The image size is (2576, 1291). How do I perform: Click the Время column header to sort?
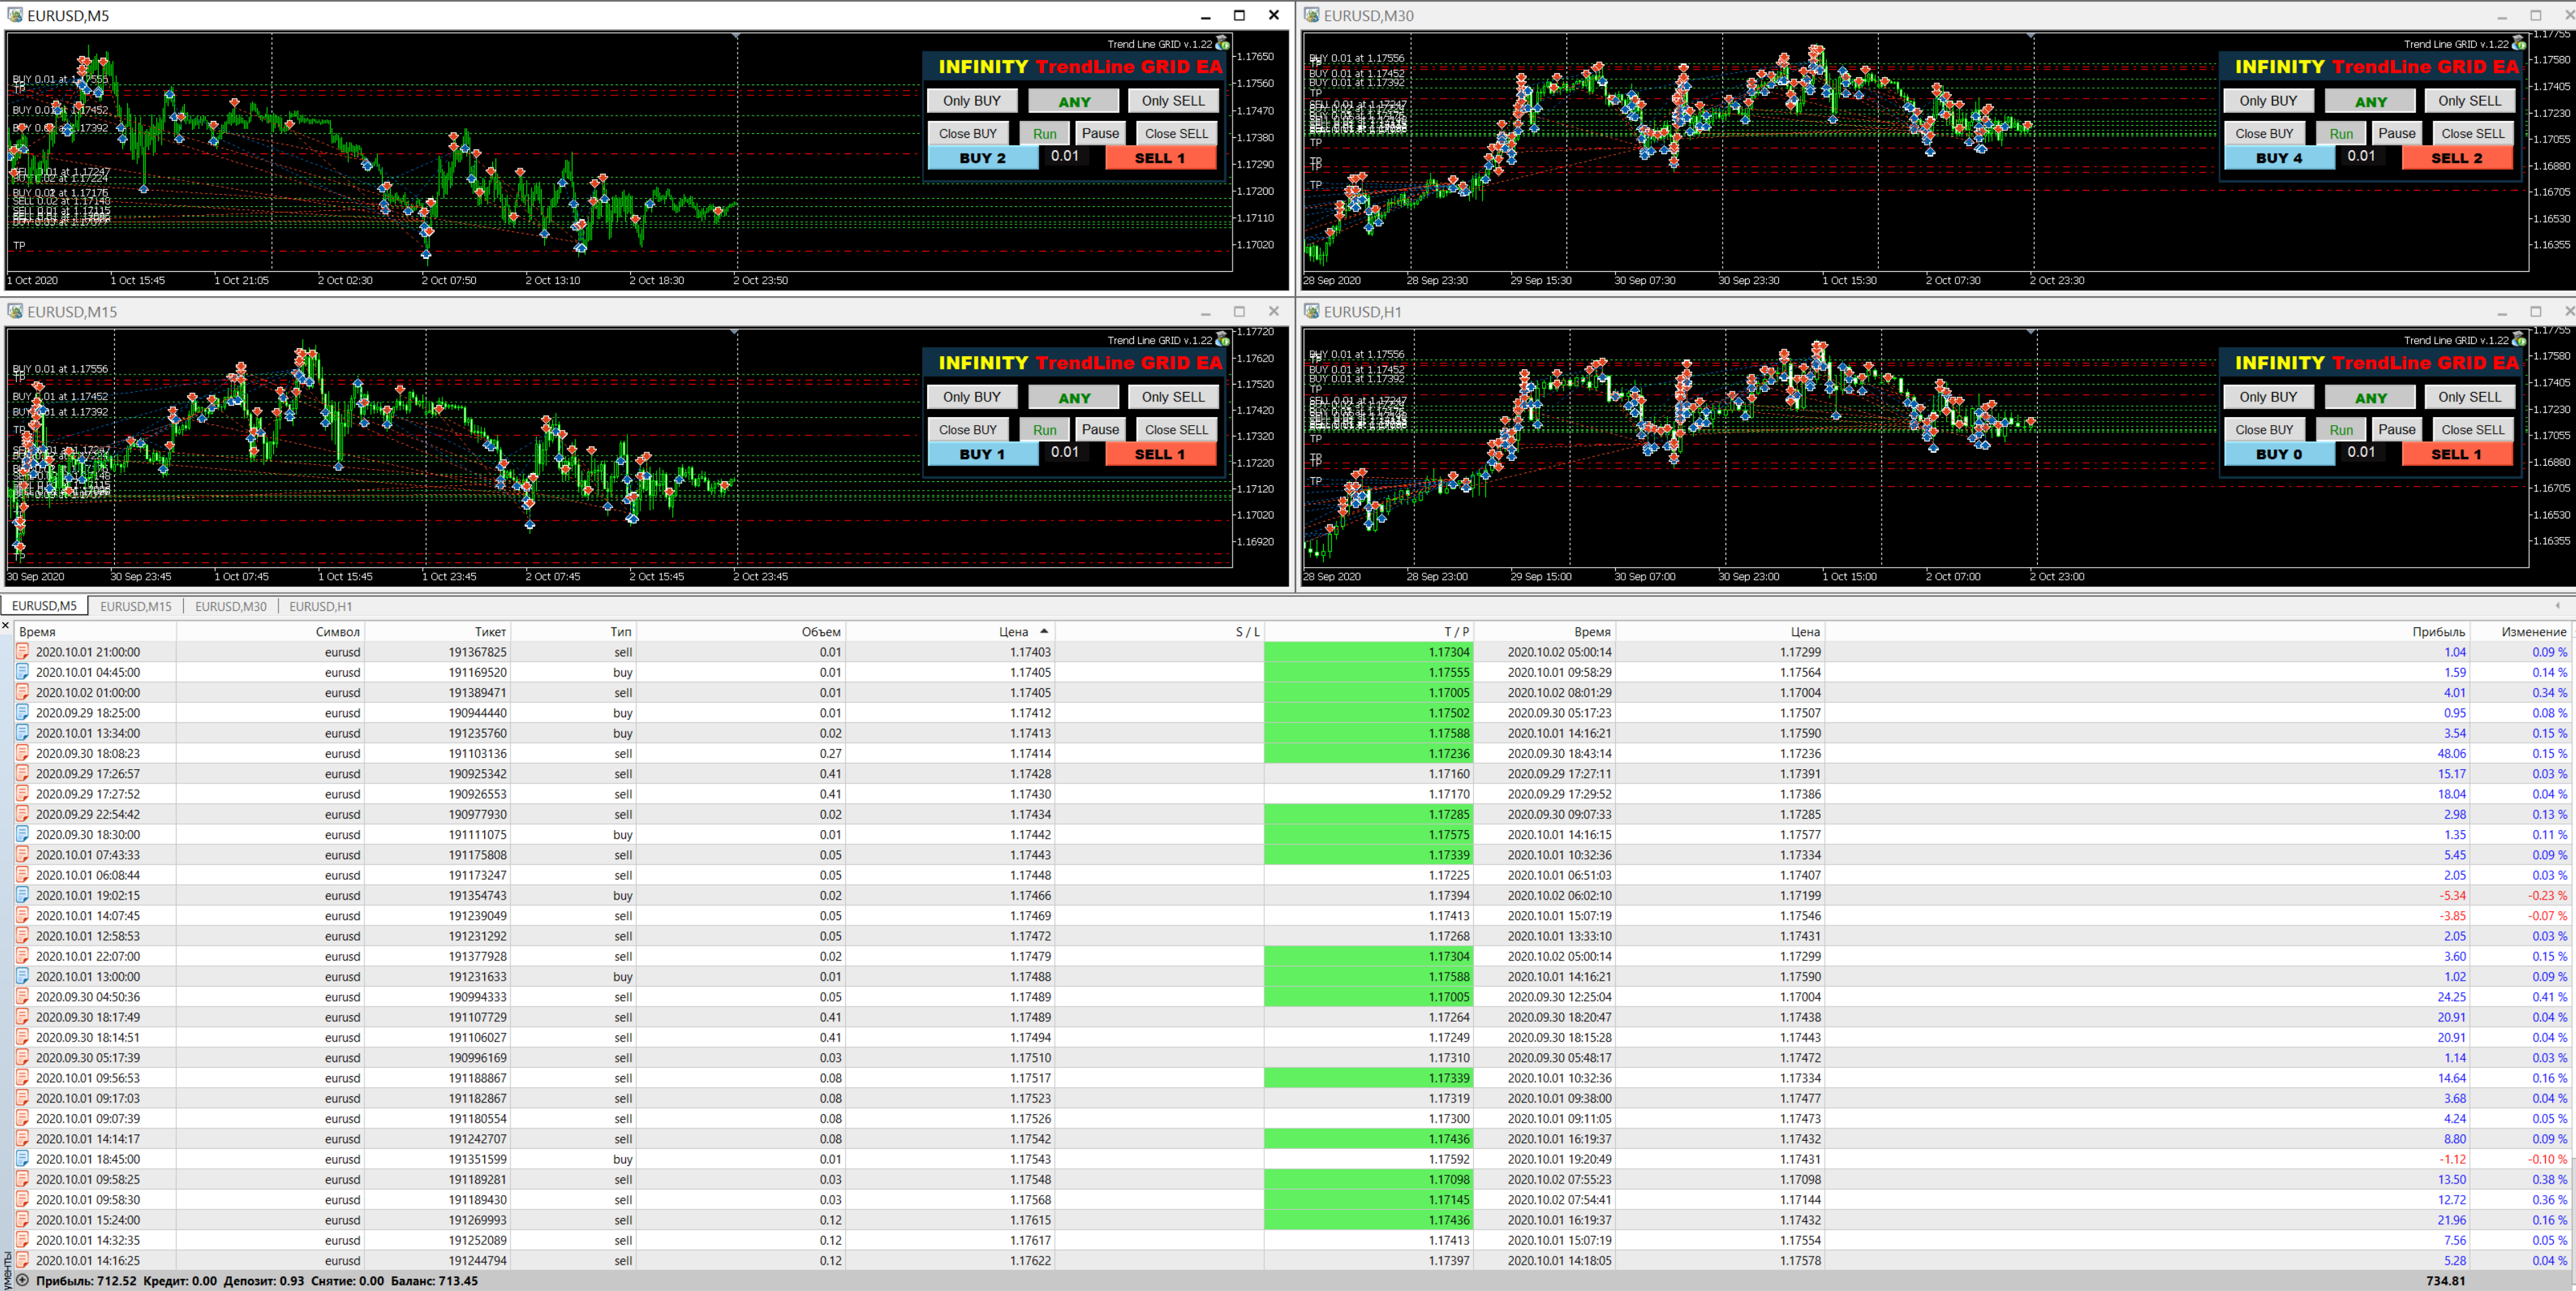click(x=37, y=631)
